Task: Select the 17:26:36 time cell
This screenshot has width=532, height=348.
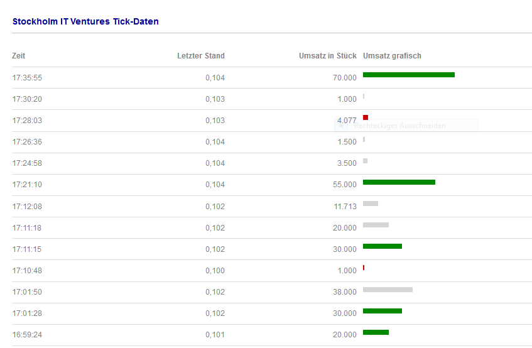Action: coord(27,142)
